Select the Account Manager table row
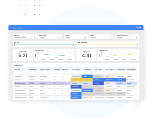This screenshot has height=119, width=152. 75,83
